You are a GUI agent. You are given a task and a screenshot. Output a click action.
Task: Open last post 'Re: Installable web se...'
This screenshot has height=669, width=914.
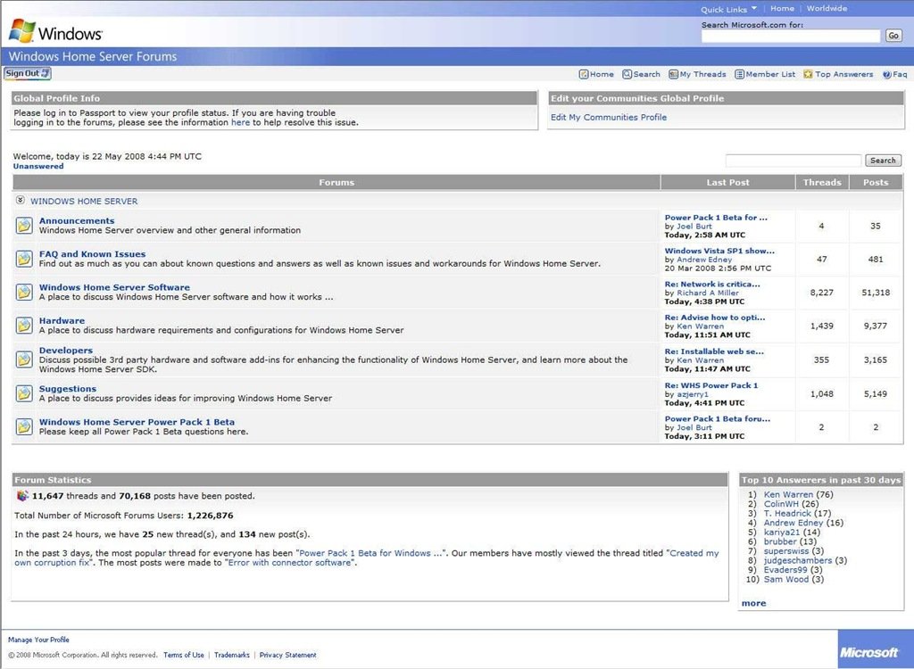click(x=714, y=351)
